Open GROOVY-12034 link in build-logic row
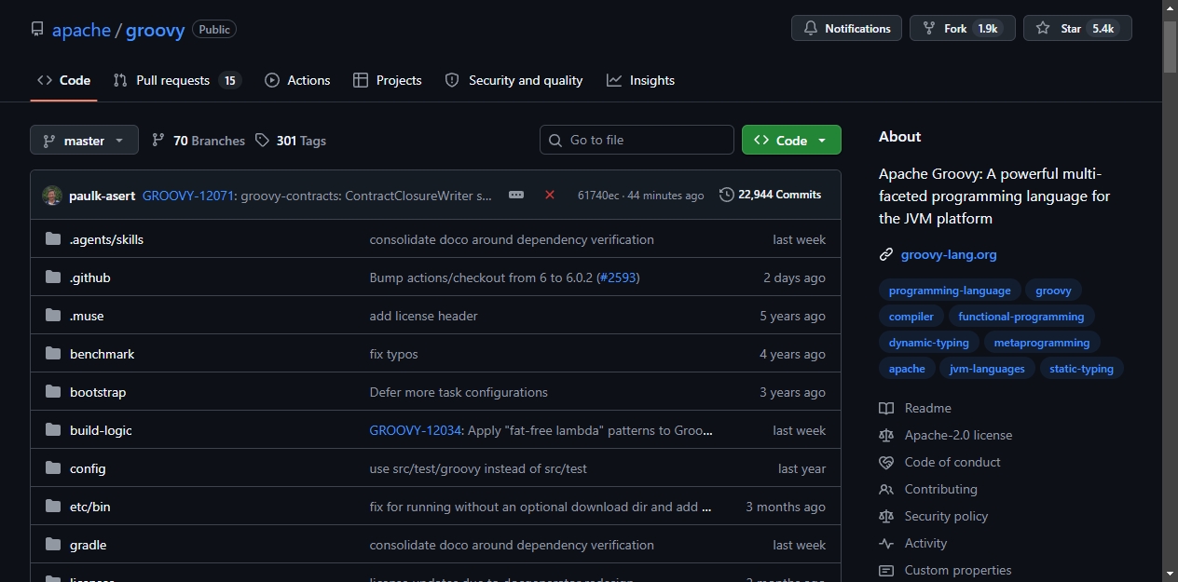Viewport: 1178px width, 582px height. tap(416, 430)
